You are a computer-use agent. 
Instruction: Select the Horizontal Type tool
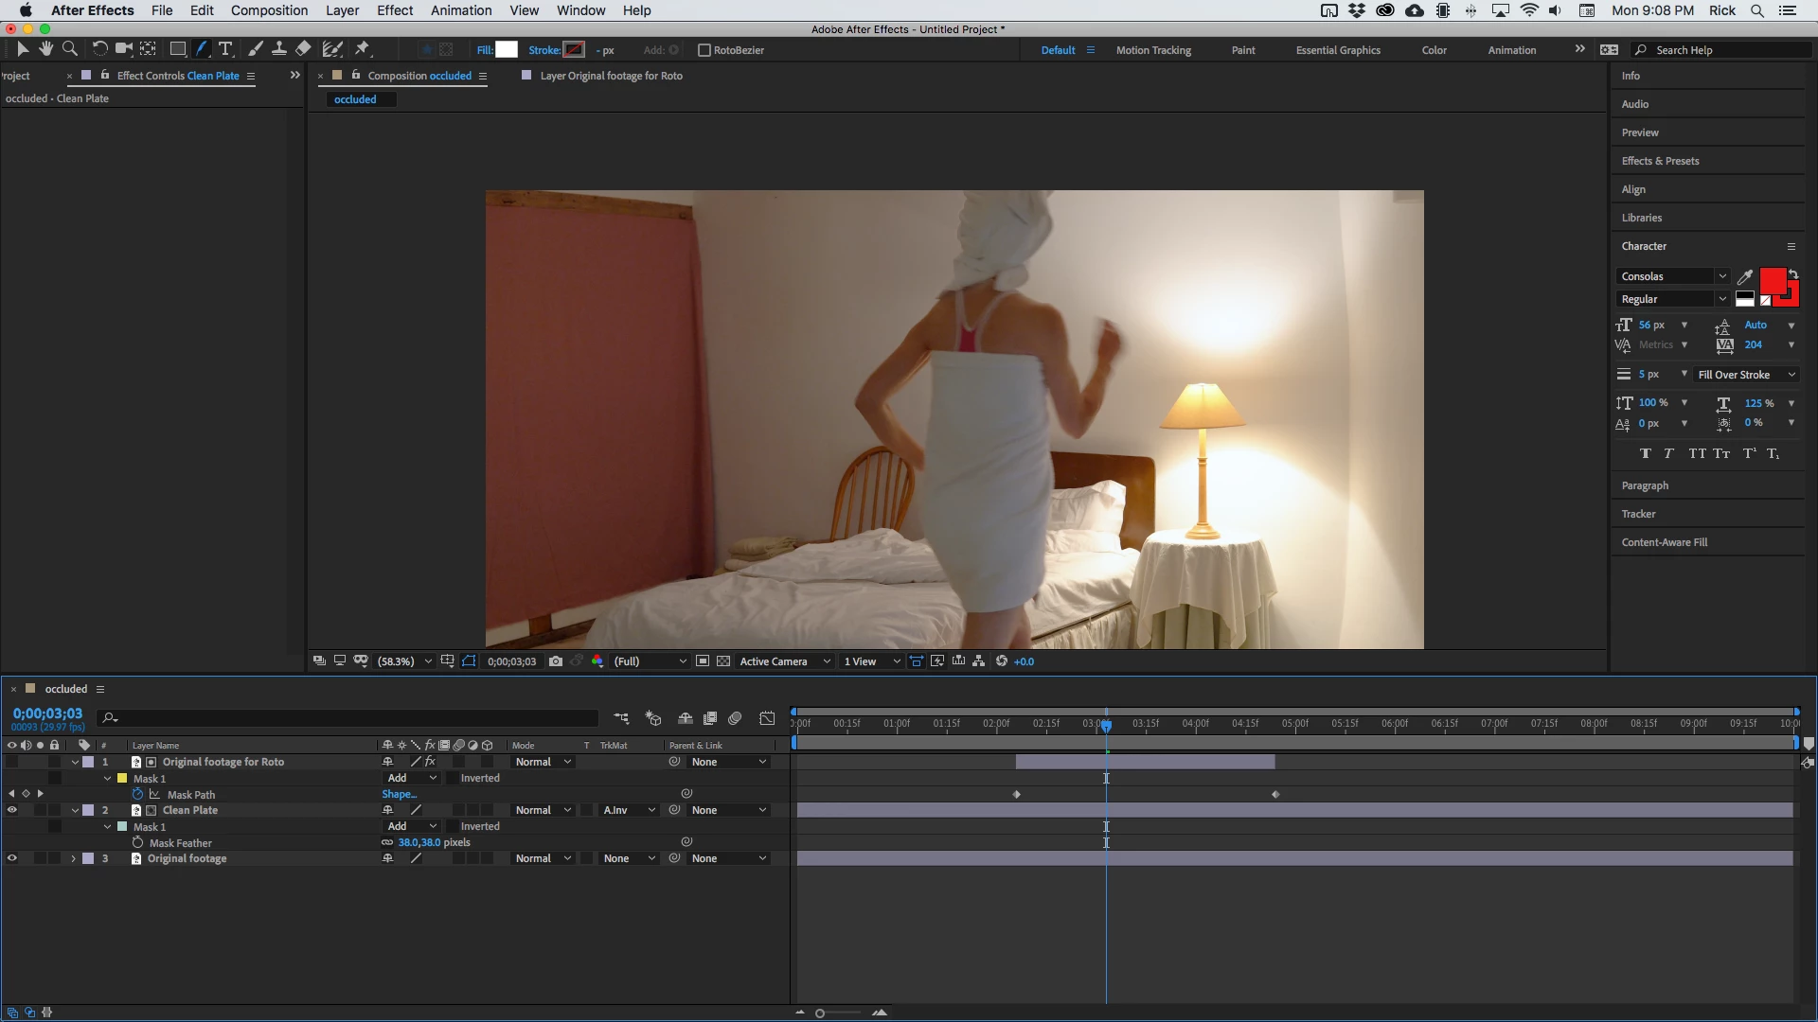click(x=225, y=49)
